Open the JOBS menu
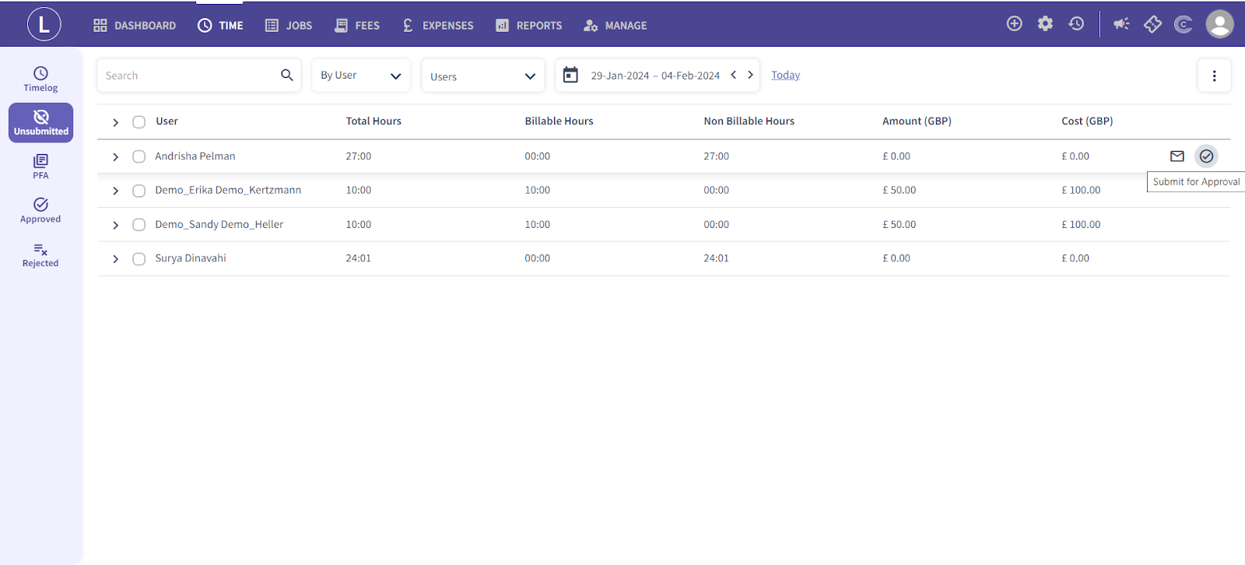 pyautogui.click(x=289, y=25)
